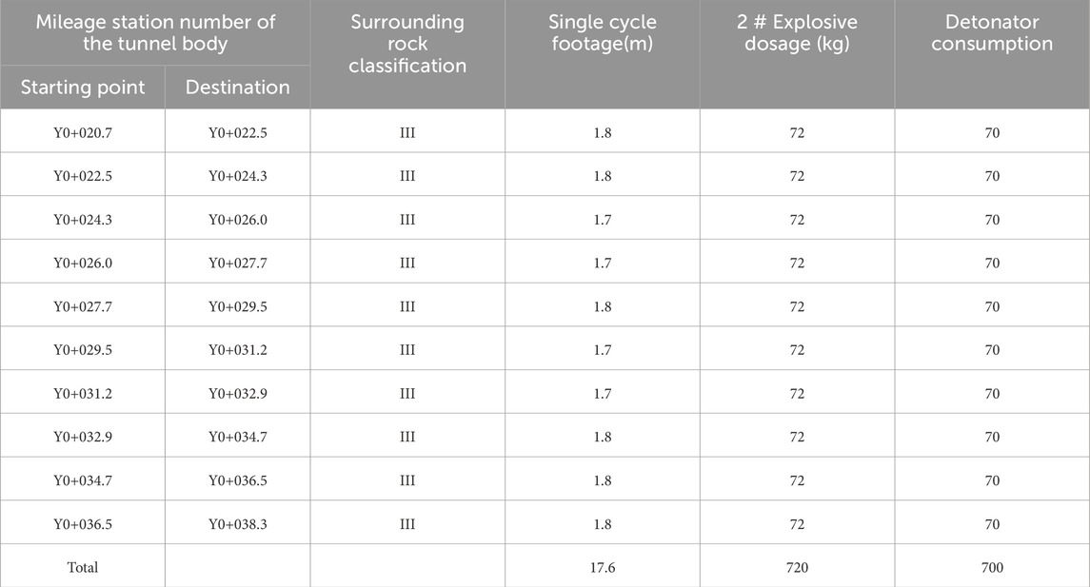The image size is (1090, 587).
Task: Click the total footage value 17.6
Action: coord(602,567)
